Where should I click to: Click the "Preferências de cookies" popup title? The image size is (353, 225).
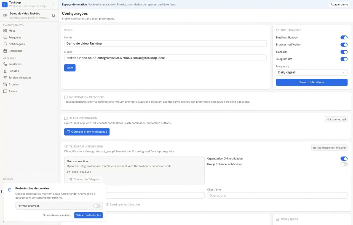32,188
